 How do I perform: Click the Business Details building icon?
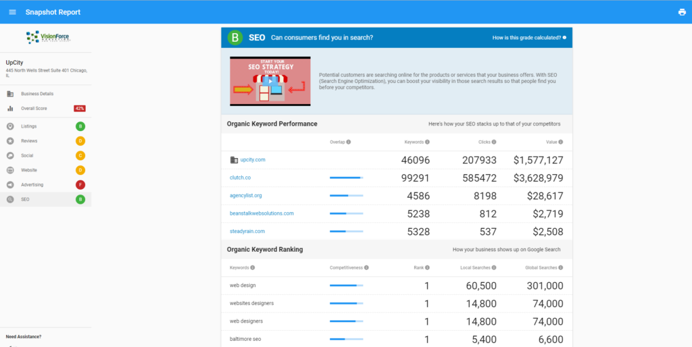pos(10,94)
